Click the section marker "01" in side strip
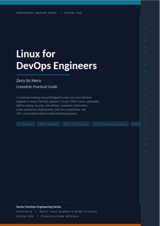This screenshot has height=226, width=160. (146, 22)
